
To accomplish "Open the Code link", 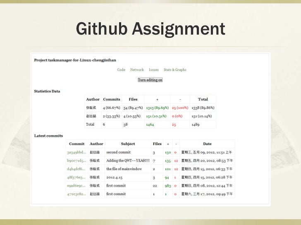I will coord(121,70).
